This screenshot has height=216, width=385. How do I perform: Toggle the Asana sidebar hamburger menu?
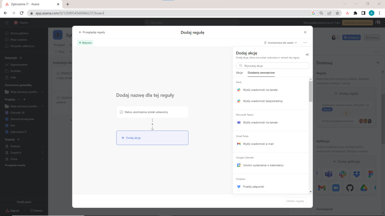coord(7,22)
